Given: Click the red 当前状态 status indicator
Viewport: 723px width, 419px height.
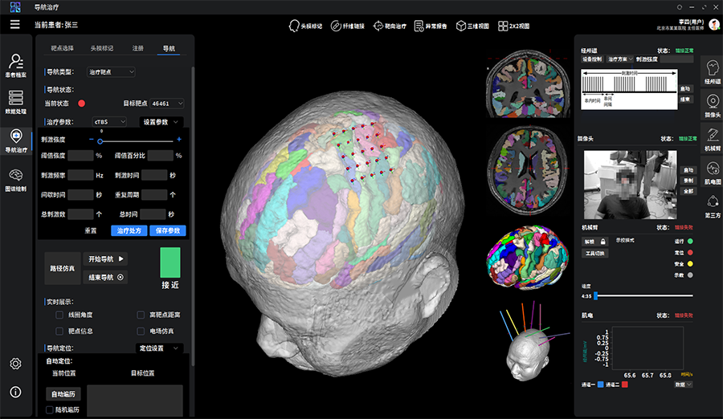Looking at the screenshot, I should click(x=82, y=104).
